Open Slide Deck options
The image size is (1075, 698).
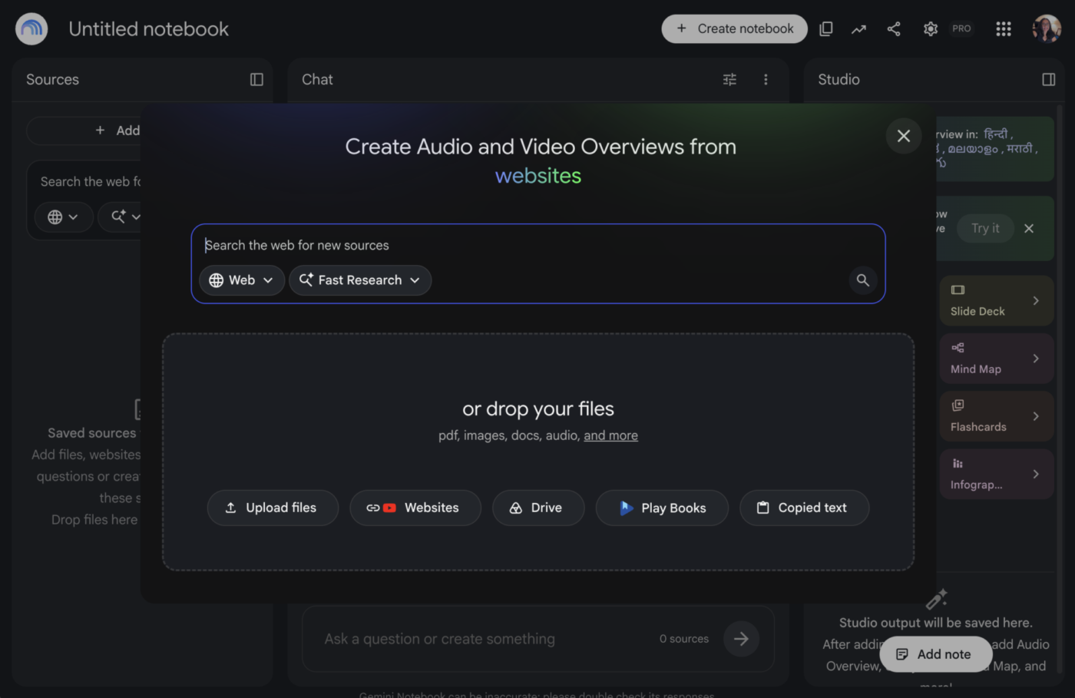997,301
